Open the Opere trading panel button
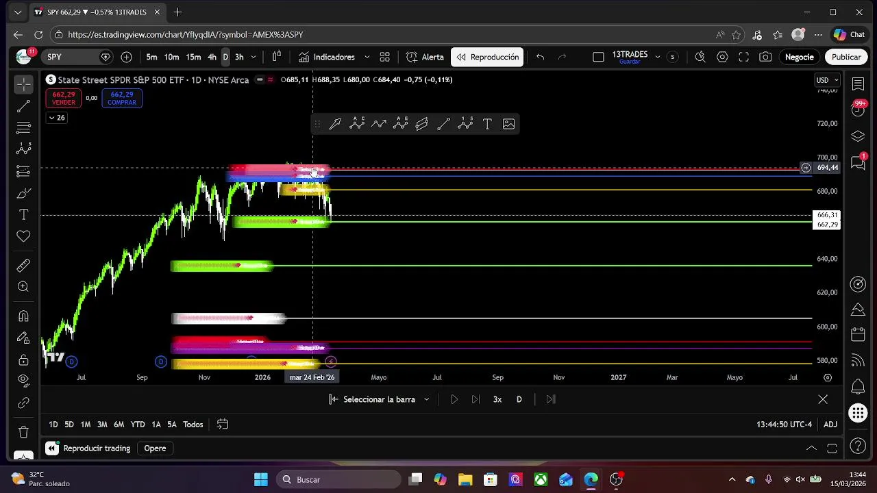Image resolution: width=877 pixels, height=493 pixels. 155,448
